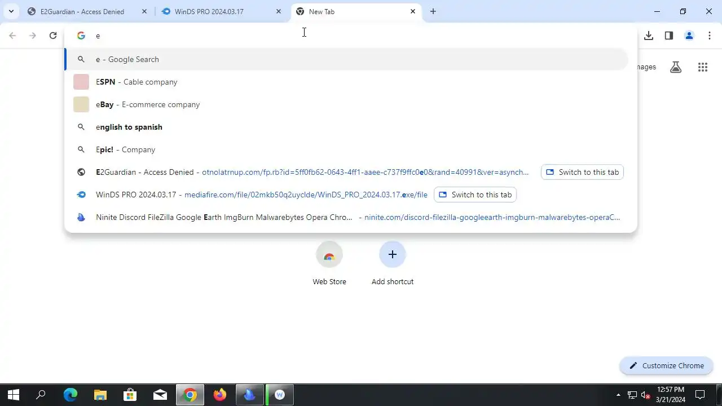Open the mediafire.com WinDS PRO URL suggestion

coord(306,195)
